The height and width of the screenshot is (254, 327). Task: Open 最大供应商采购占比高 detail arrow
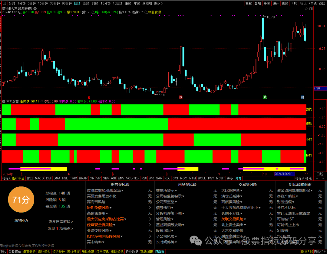click(x=150, y=219)
